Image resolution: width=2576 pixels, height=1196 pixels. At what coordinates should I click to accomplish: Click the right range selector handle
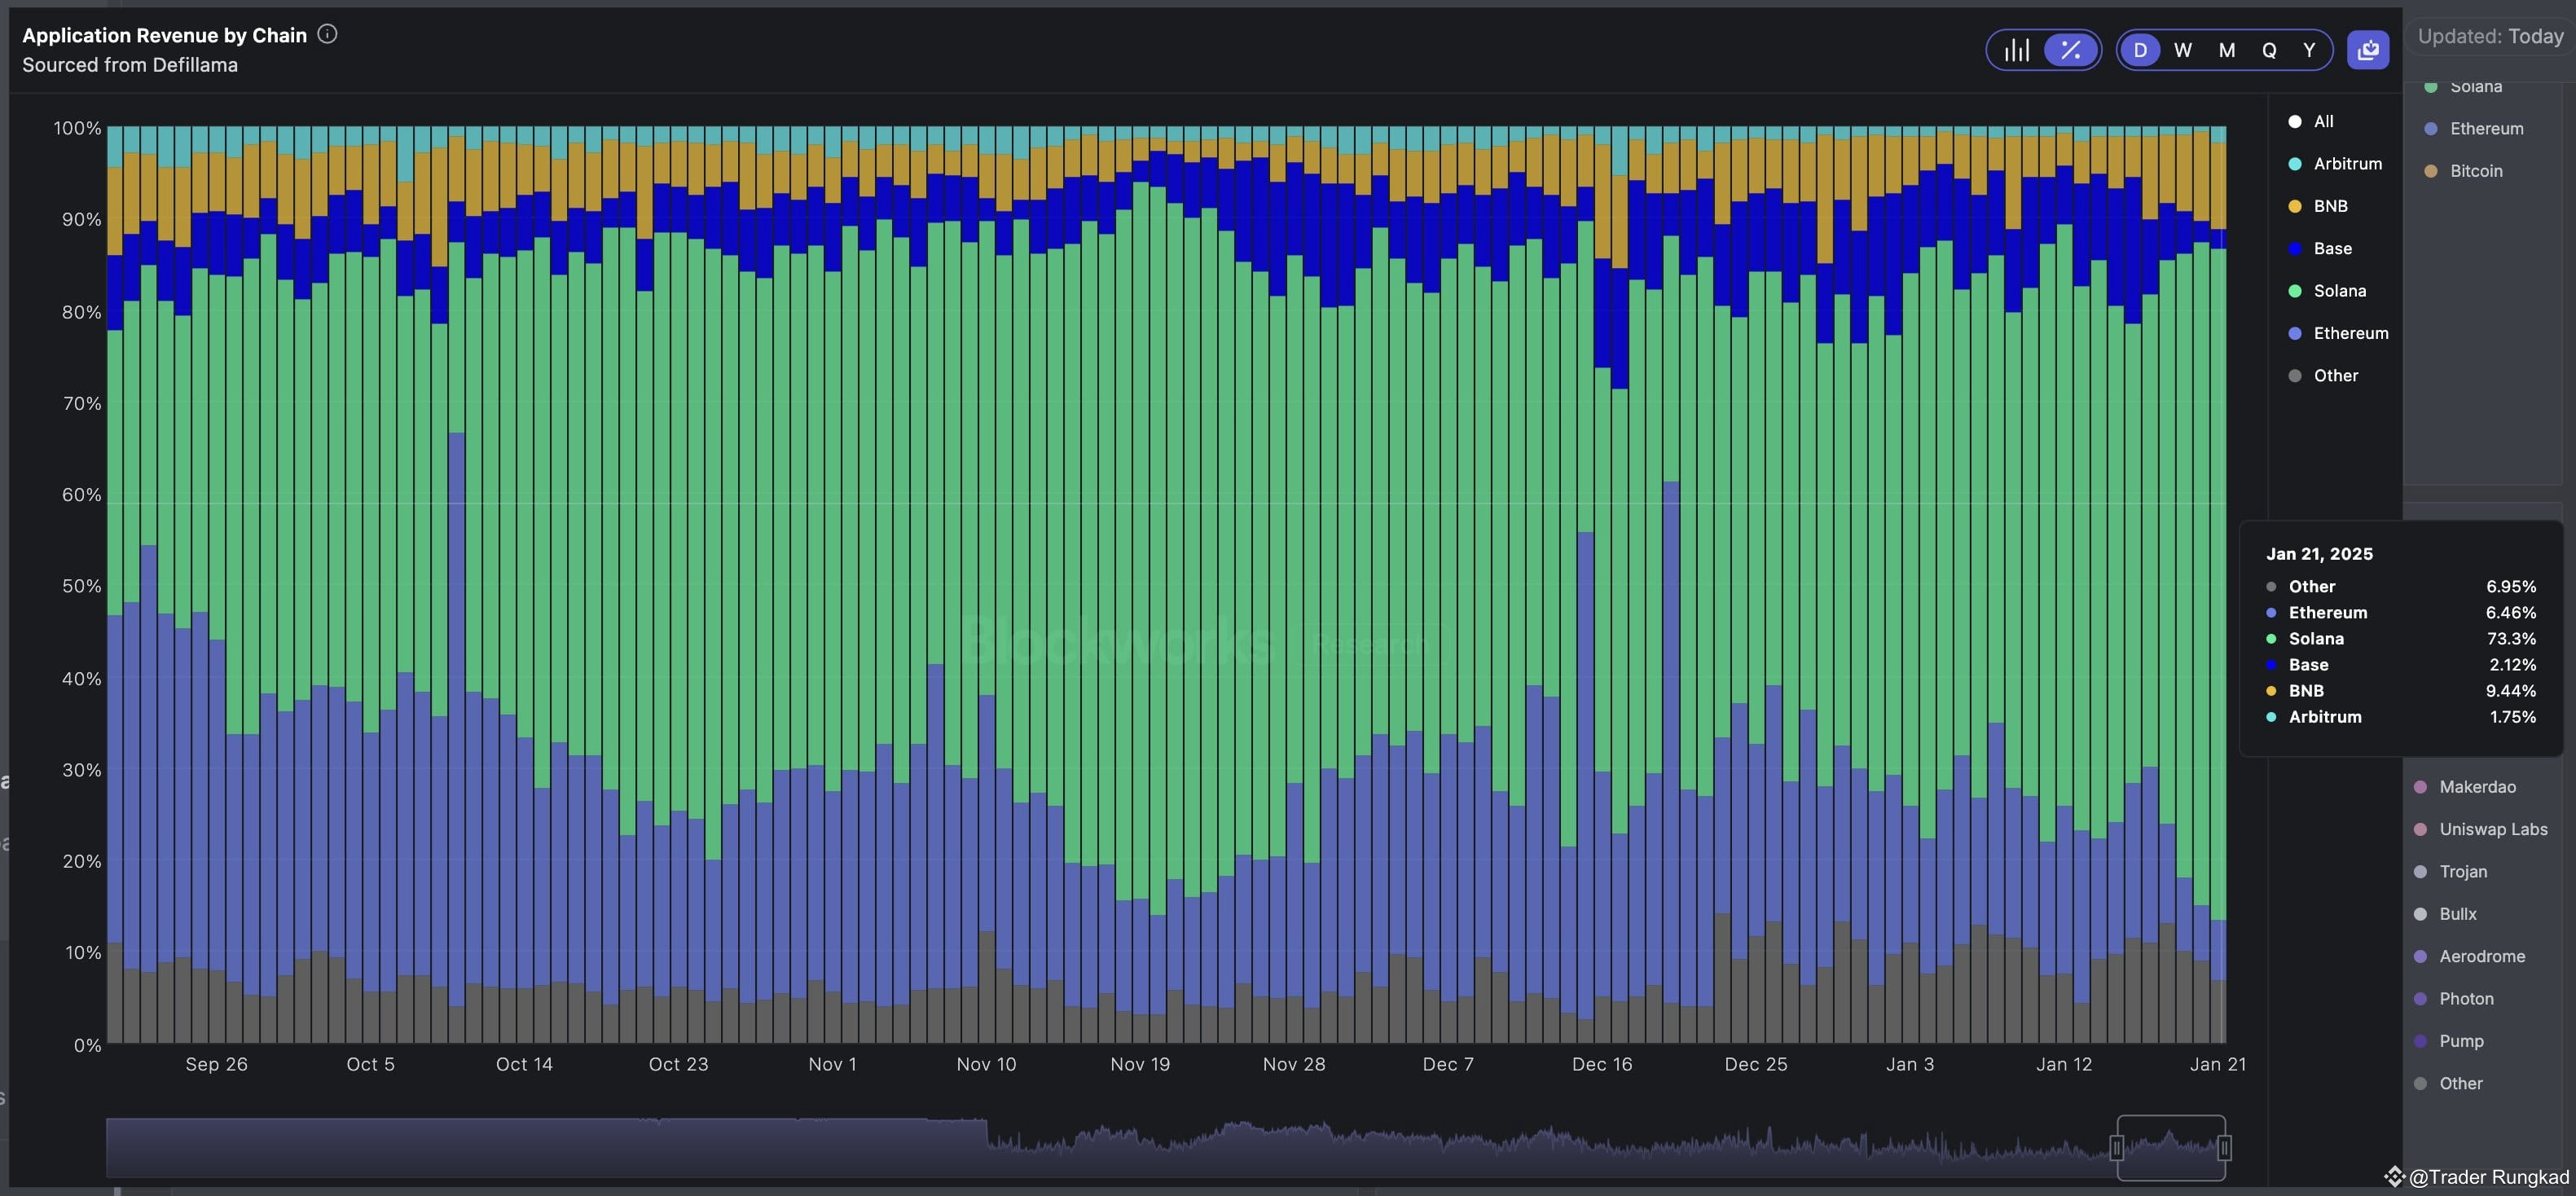2223,1148
